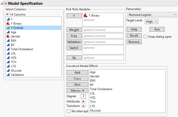Open the Macros dropdown button

pyautogui.click(x=77, y=90)
